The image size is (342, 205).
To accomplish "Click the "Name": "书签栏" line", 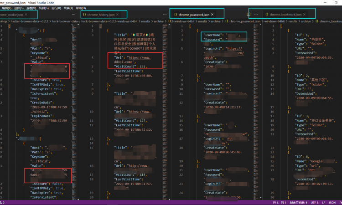I will pyautogui.click(x=310, y=40).
